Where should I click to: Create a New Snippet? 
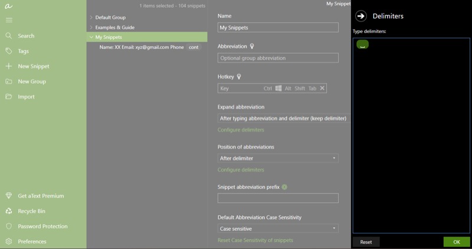coord(34,66)
